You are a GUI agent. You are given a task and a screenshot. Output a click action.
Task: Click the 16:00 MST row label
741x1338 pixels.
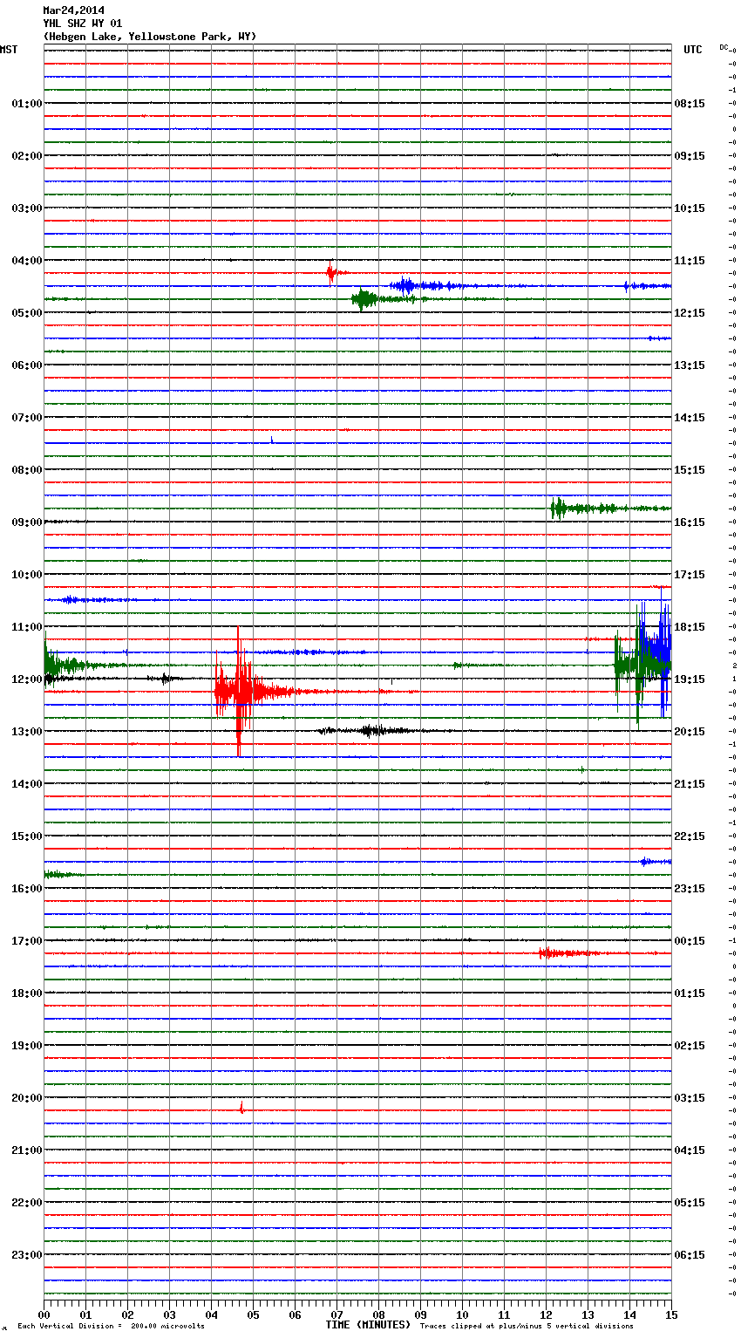click(x=27, y=889)
